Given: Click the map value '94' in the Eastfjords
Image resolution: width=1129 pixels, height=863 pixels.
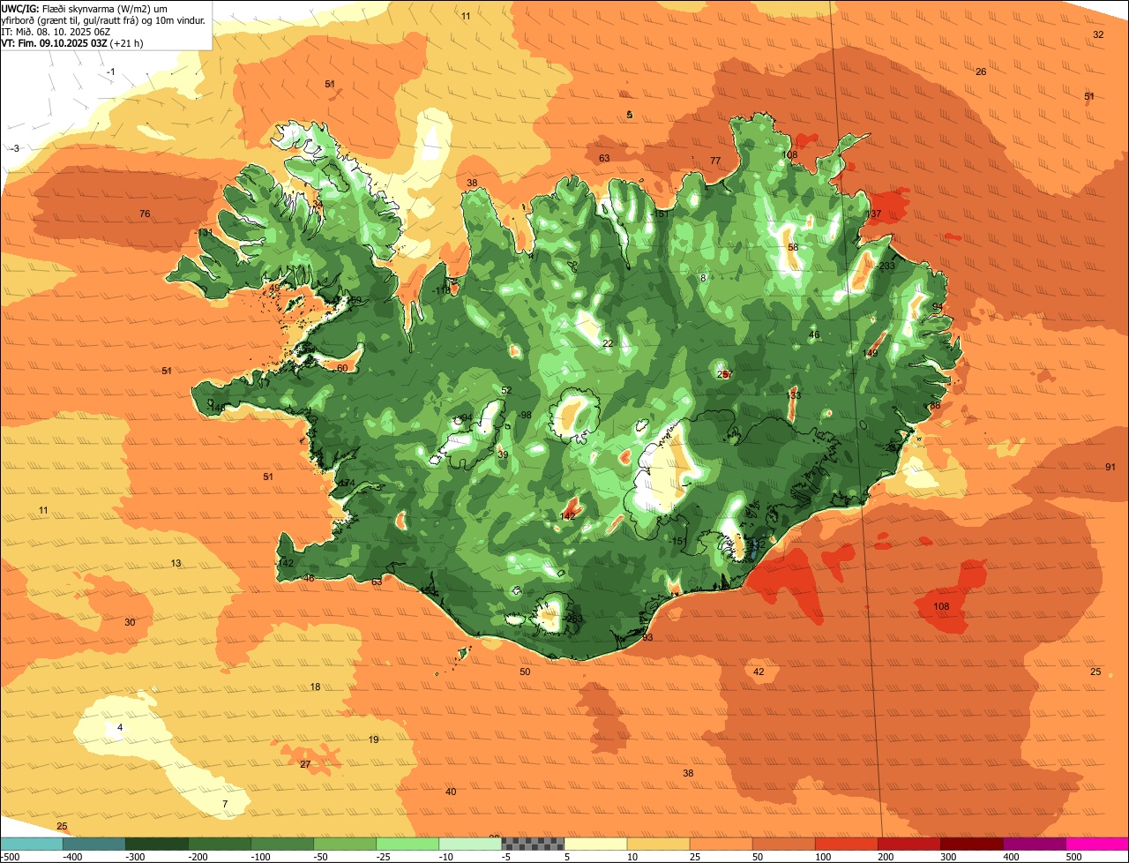Looking at the screenshot, I should point(938,307).
